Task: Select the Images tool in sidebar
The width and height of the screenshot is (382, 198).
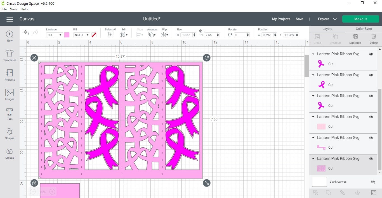Action: pyautogui.click(x=10, y=95)
